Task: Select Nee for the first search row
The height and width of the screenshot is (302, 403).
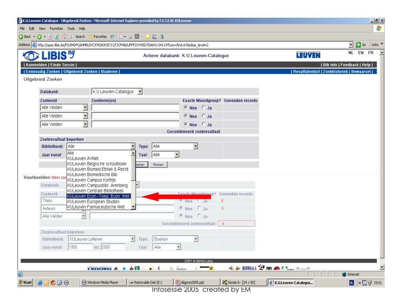Action: (186, 107)
